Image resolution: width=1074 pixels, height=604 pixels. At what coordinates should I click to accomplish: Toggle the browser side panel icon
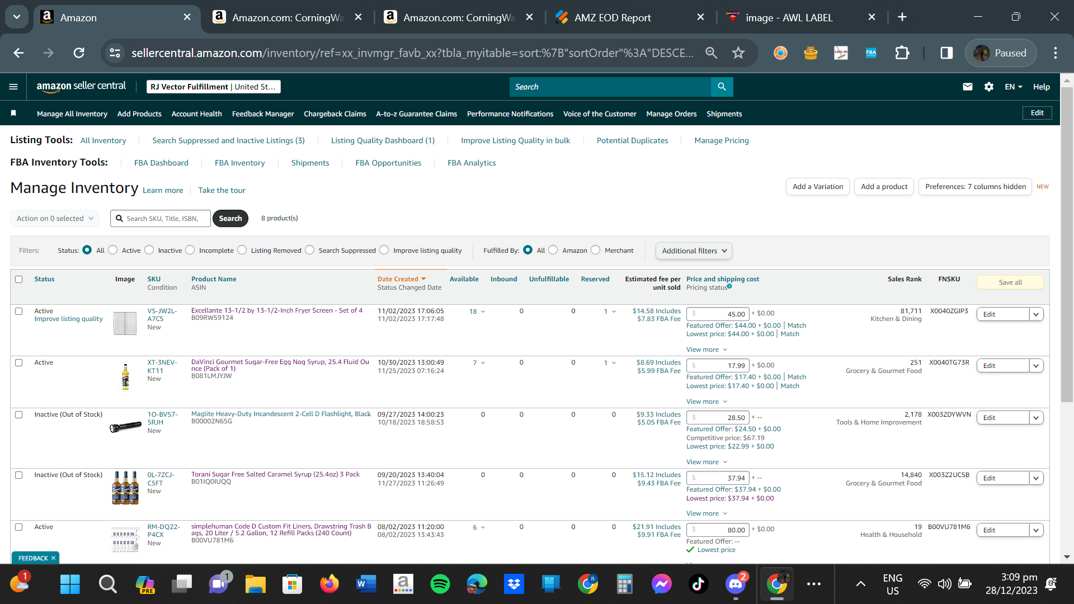tap(946, 53)
